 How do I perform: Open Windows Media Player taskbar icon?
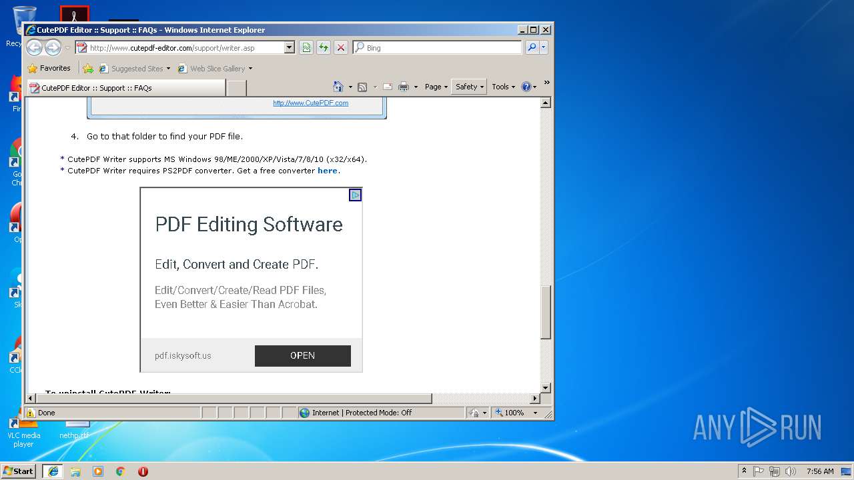[98, 471]
